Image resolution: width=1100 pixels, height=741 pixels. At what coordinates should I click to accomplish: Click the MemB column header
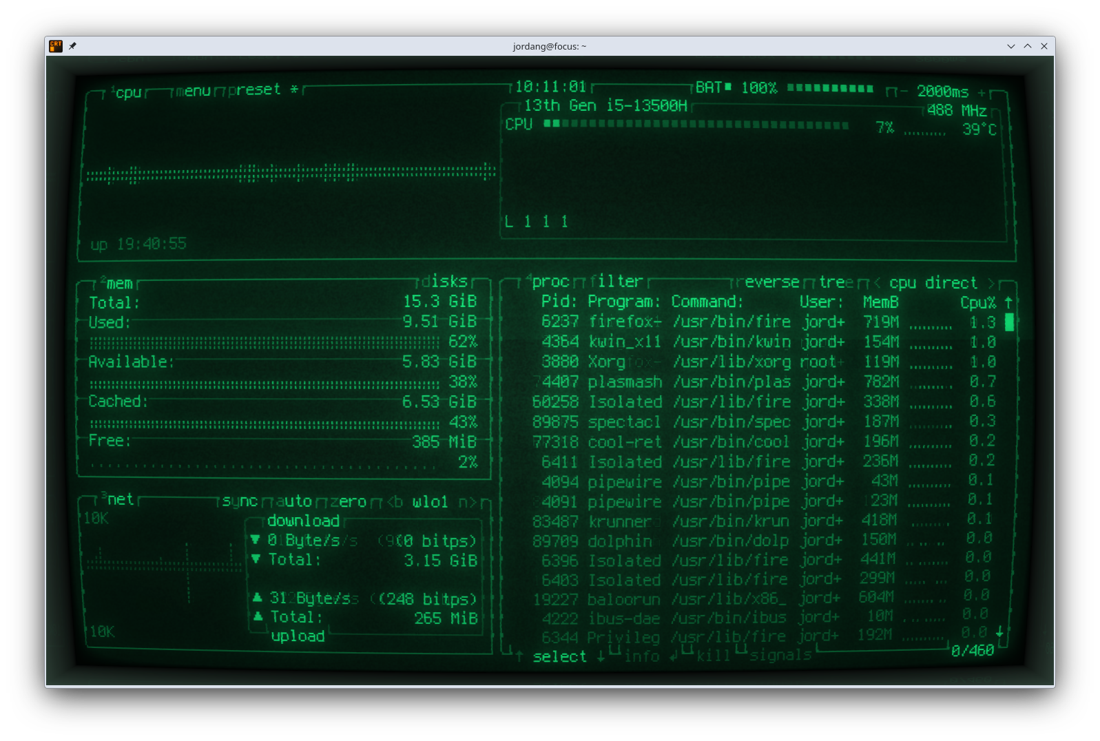(881, 302)
